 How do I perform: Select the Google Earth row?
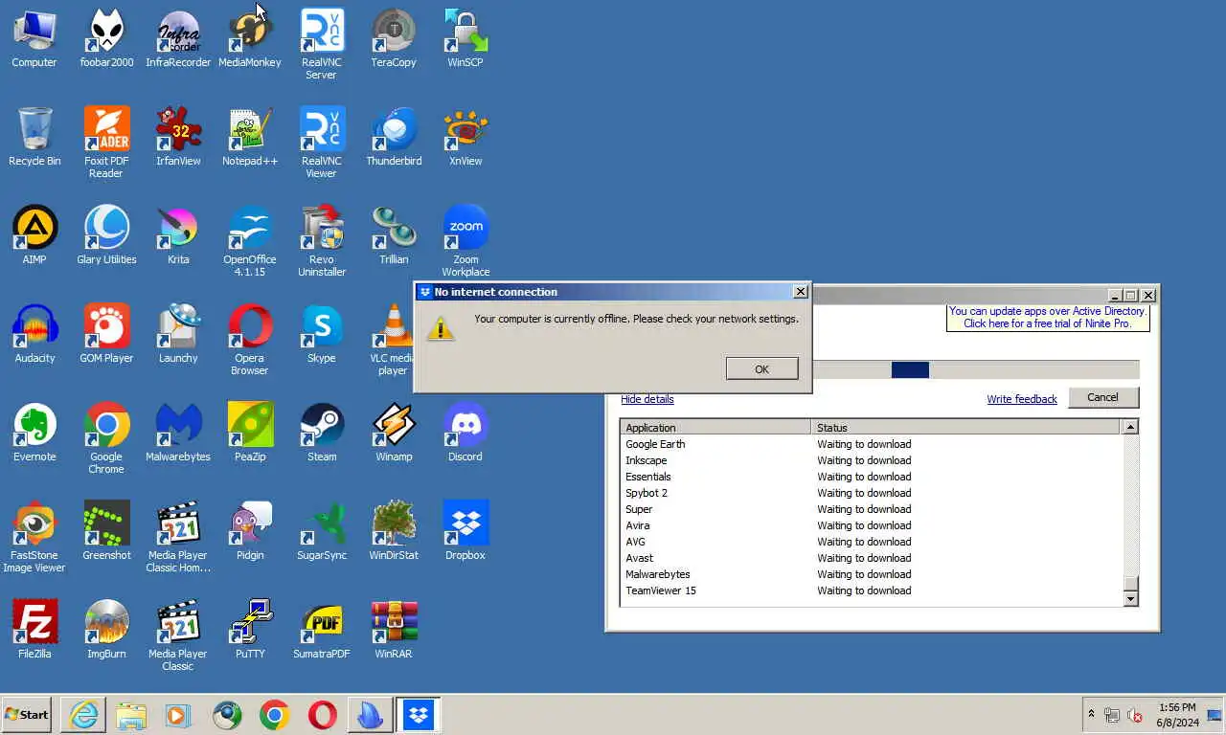872,444
